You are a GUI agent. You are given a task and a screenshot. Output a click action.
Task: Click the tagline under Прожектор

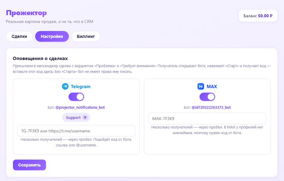pos(50,22)
